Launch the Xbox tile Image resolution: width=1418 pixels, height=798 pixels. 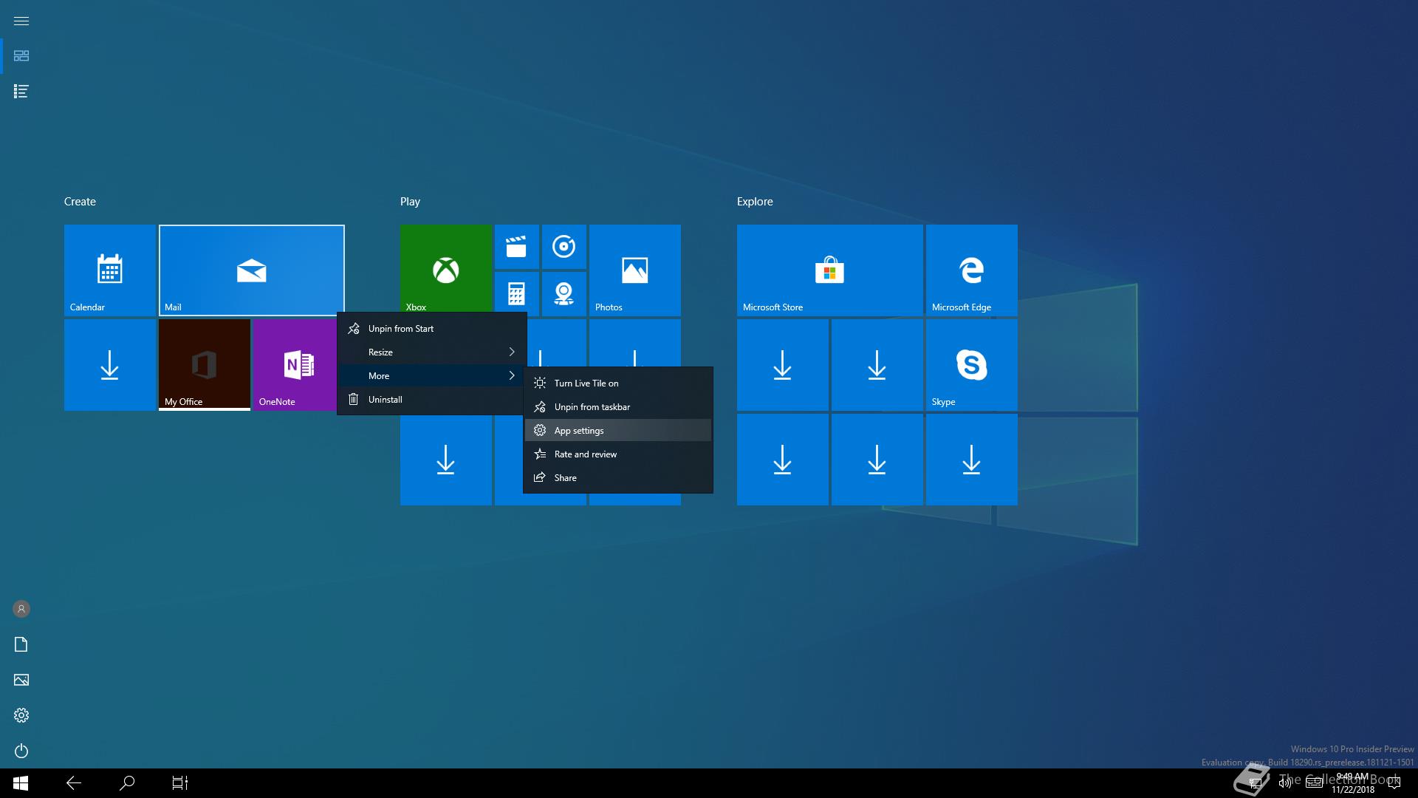point(446,269)
